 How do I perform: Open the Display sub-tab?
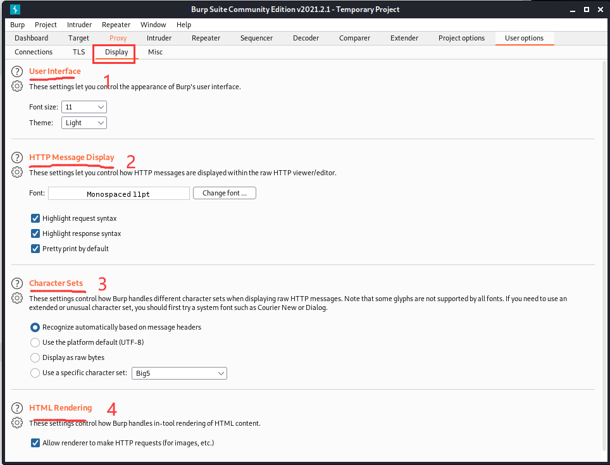[x=116, y=52]
